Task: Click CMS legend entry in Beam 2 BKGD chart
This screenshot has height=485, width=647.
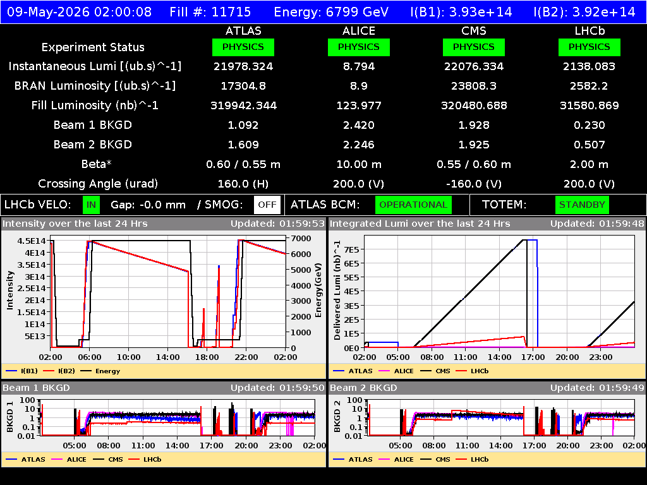Action: click(435, 459)
